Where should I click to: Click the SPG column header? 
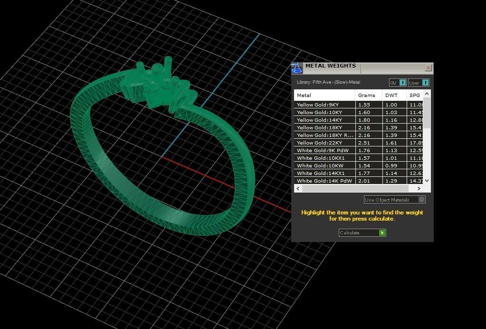tap(415, 95)
